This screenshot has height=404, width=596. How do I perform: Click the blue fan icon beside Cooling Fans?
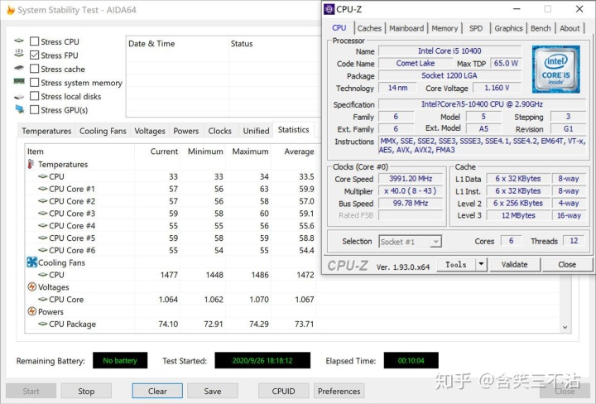32,262
